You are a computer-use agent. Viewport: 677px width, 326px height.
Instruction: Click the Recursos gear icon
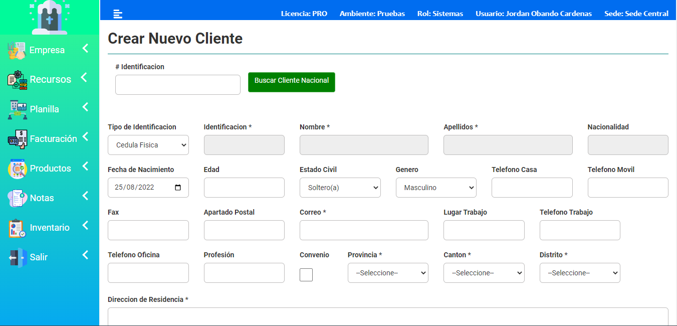[18, 80]
